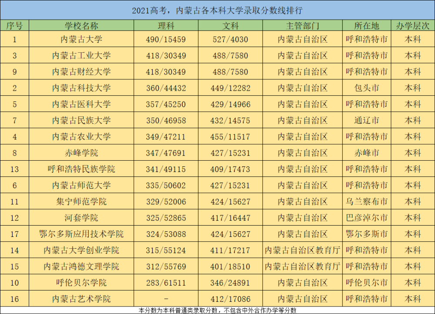435x314 pixels.
Task: Click the school name '内蒙古农业大学'
Action: (81, 137)
